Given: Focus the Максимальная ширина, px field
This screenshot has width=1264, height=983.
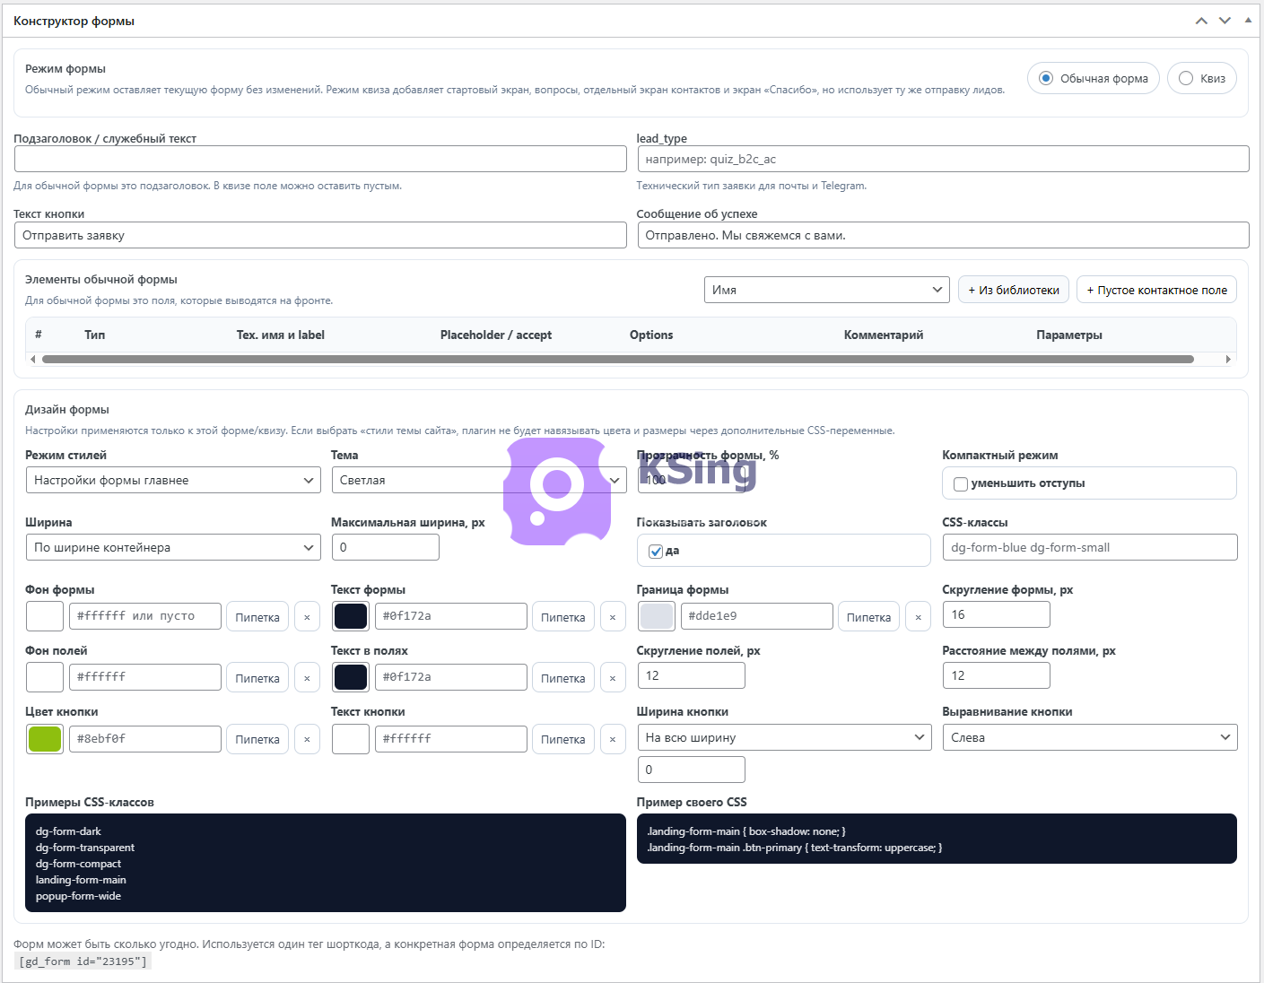Looking at the screenshot, I should 386,547.
